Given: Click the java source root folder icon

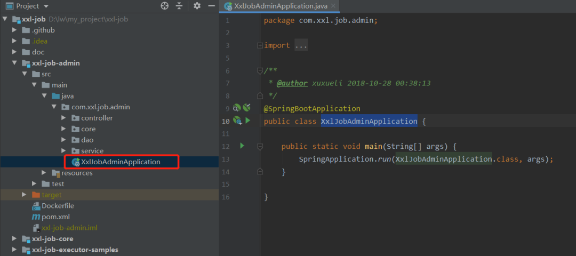Looking at the screenshot, I should coord(55,96).
